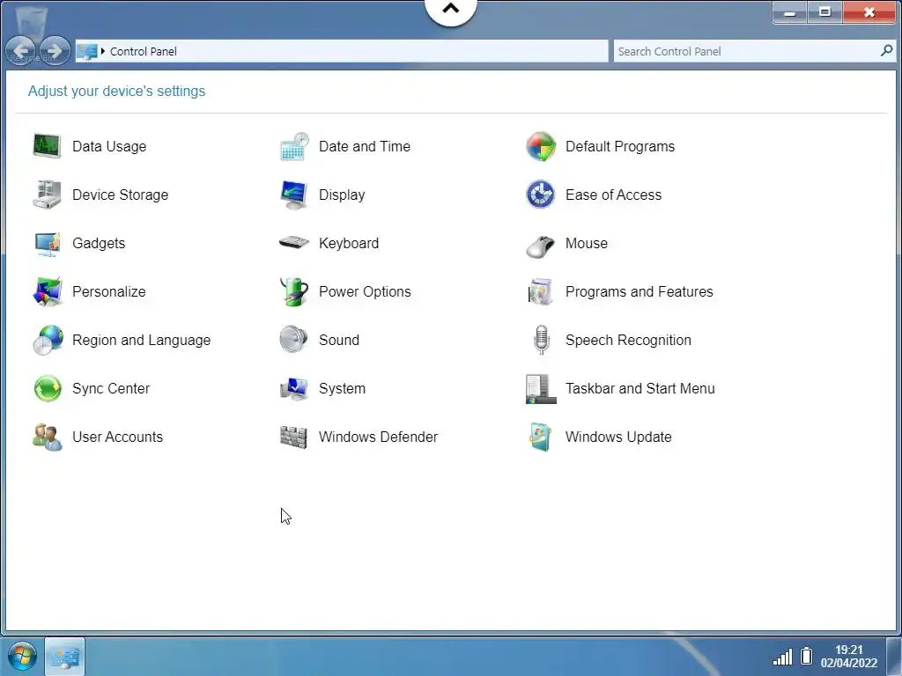The image size is (902, 676).
Task: Maximize the Control Panel window
Action: 824,12
